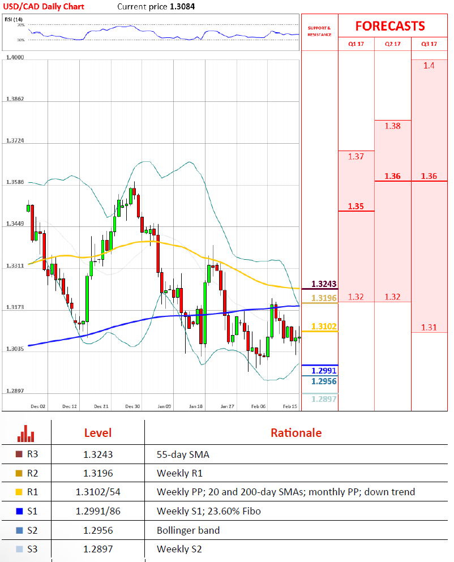Click the Feb 15 date label on x-axis
Image resolution: width=454 pixels, height=562 pixels.
tap(290, 406)
